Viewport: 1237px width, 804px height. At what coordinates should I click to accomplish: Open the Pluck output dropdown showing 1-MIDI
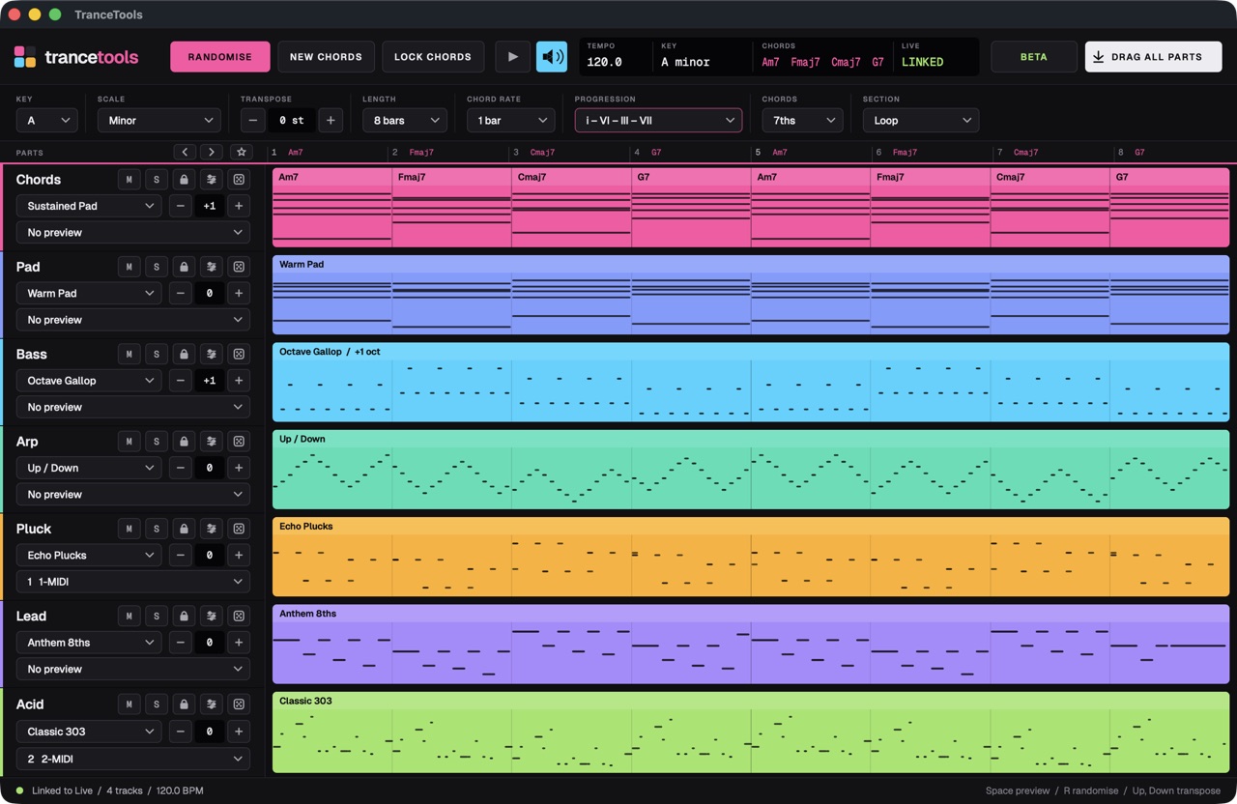(x=133, y=582)
